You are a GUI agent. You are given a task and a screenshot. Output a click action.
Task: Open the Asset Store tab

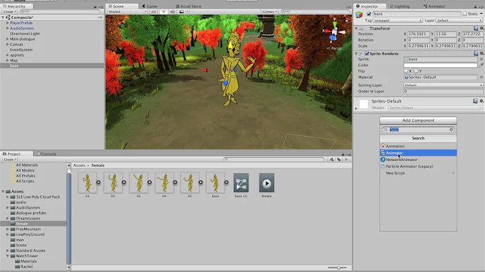point(189,6)
